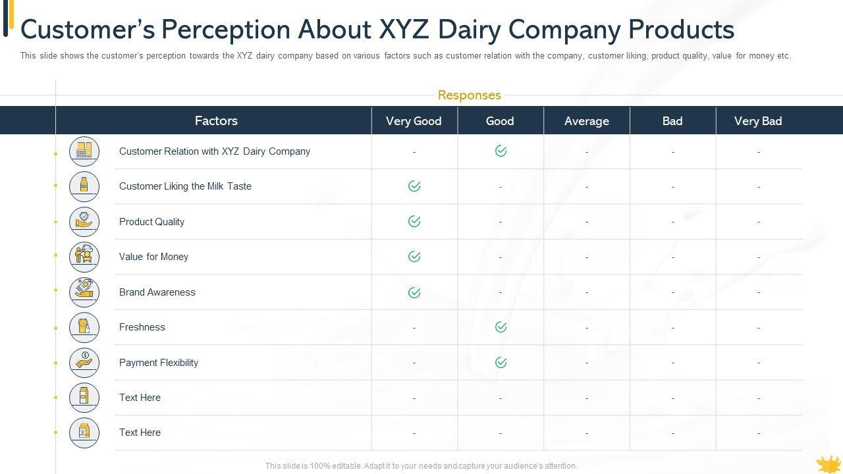Click the slide title text
This screenshot has width=843, height=474.
(x=377, y=30)
